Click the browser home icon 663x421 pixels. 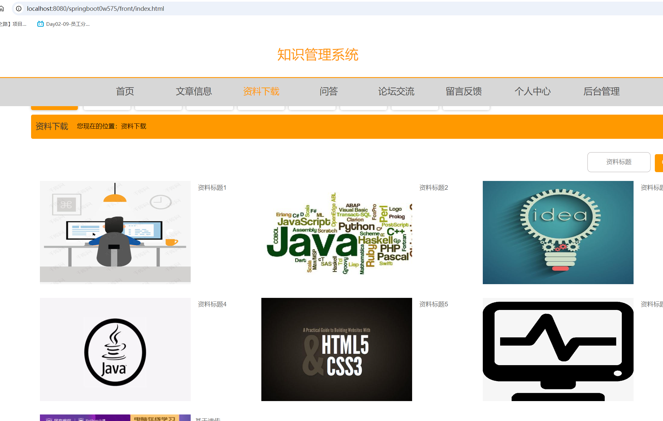pyautogui.click(x=2, y=8)
